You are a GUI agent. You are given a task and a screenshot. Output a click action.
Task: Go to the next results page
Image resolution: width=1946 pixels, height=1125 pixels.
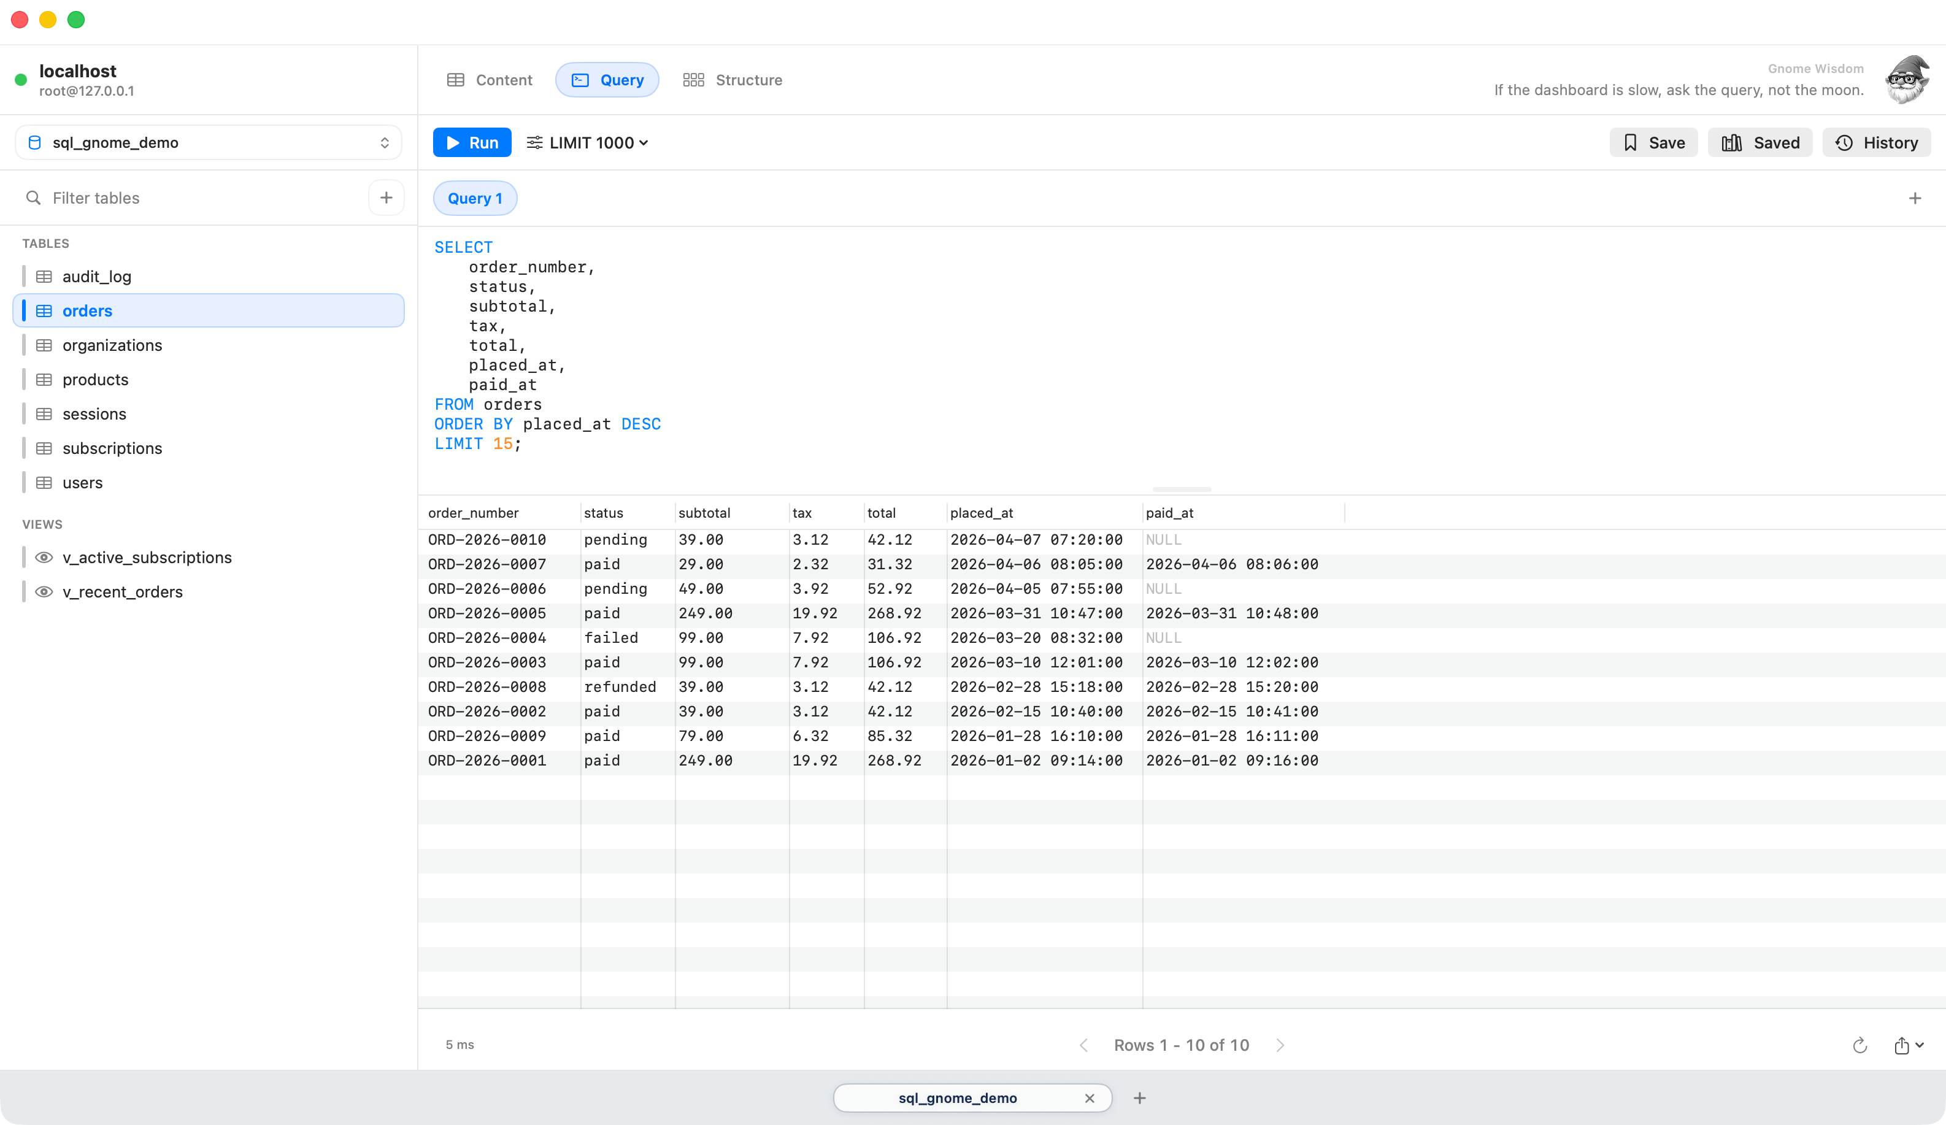click(x=1280, y=1045)
